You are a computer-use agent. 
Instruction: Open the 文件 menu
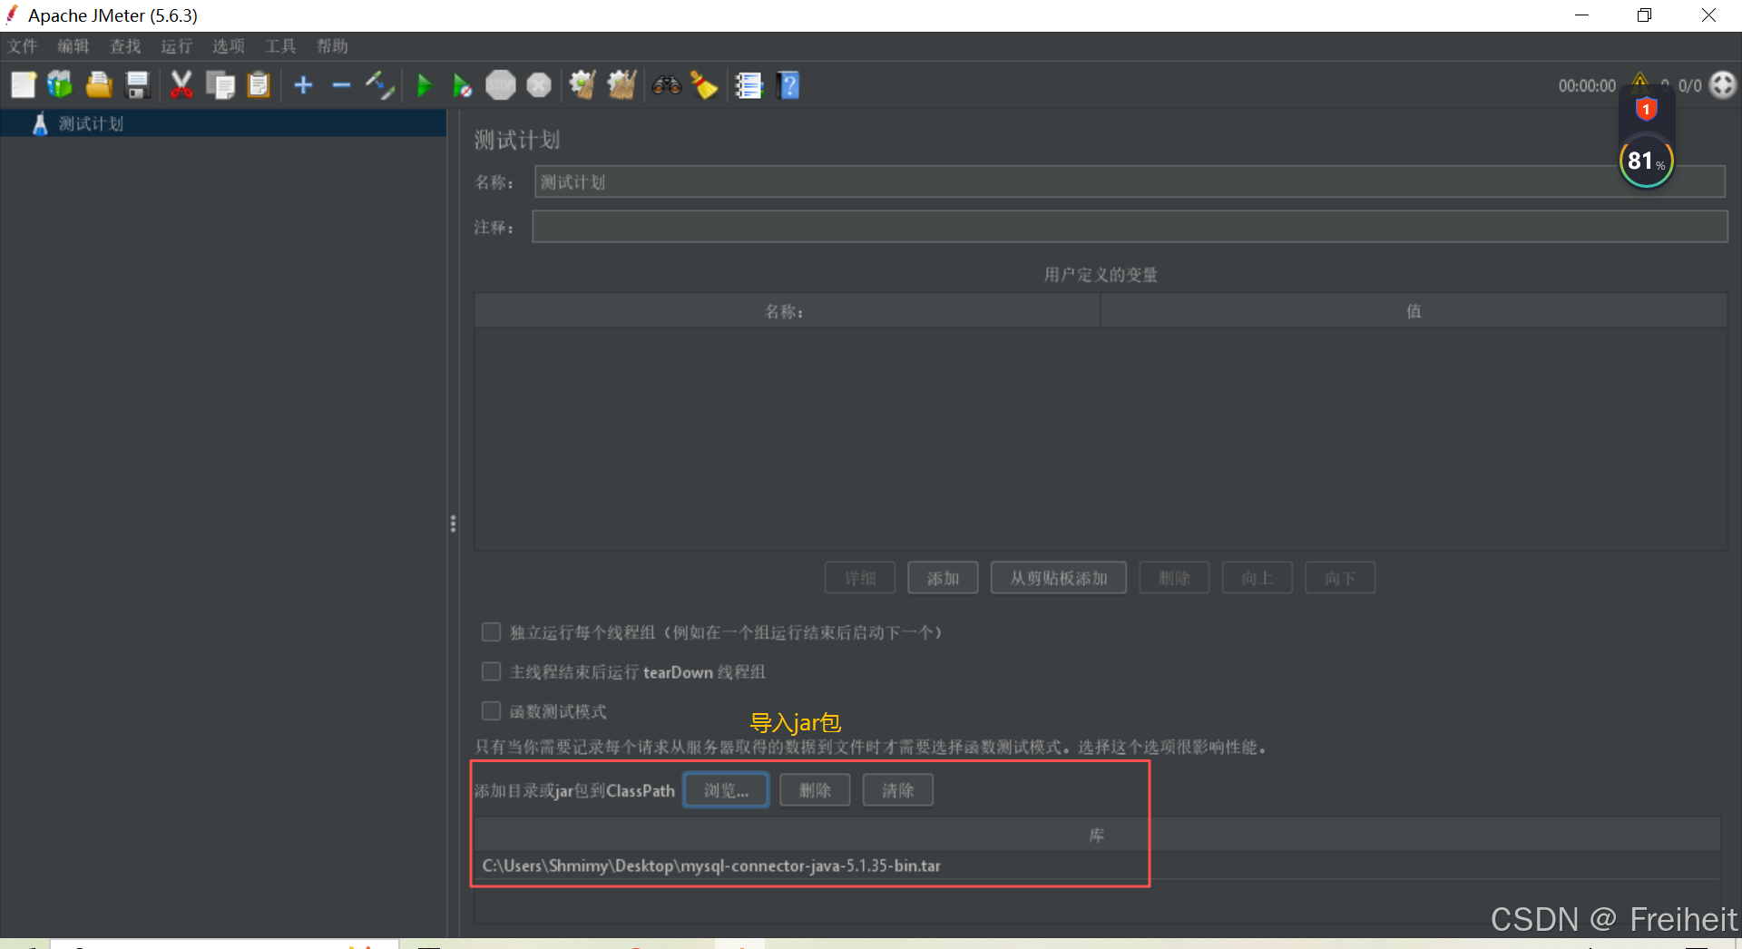coord(23,46)
